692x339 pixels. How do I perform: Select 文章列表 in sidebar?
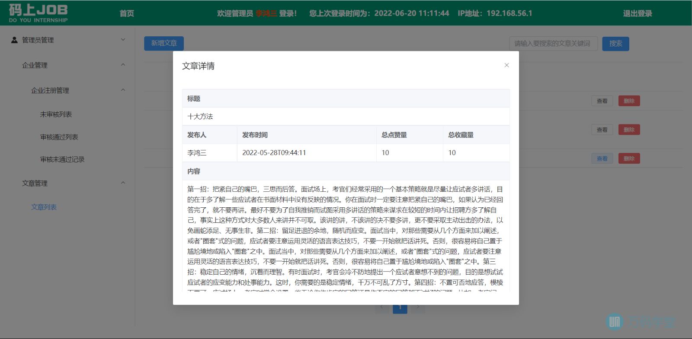coord(44,207)
